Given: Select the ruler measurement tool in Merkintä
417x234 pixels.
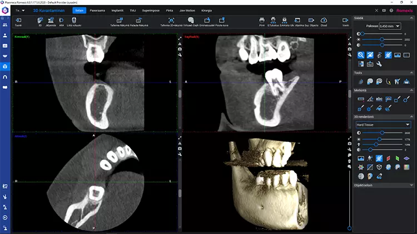Looking at the screenshot, I should click(361, 99).
